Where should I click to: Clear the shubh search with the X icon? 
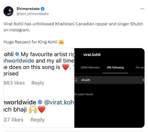[x=143, y=80]
